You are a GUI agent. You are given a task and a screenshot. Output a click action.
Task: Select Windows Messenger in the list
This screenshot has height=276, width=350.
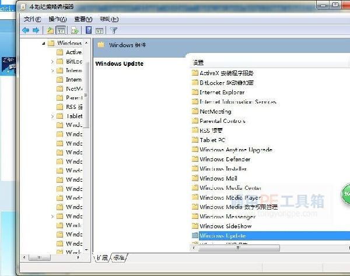223,217
